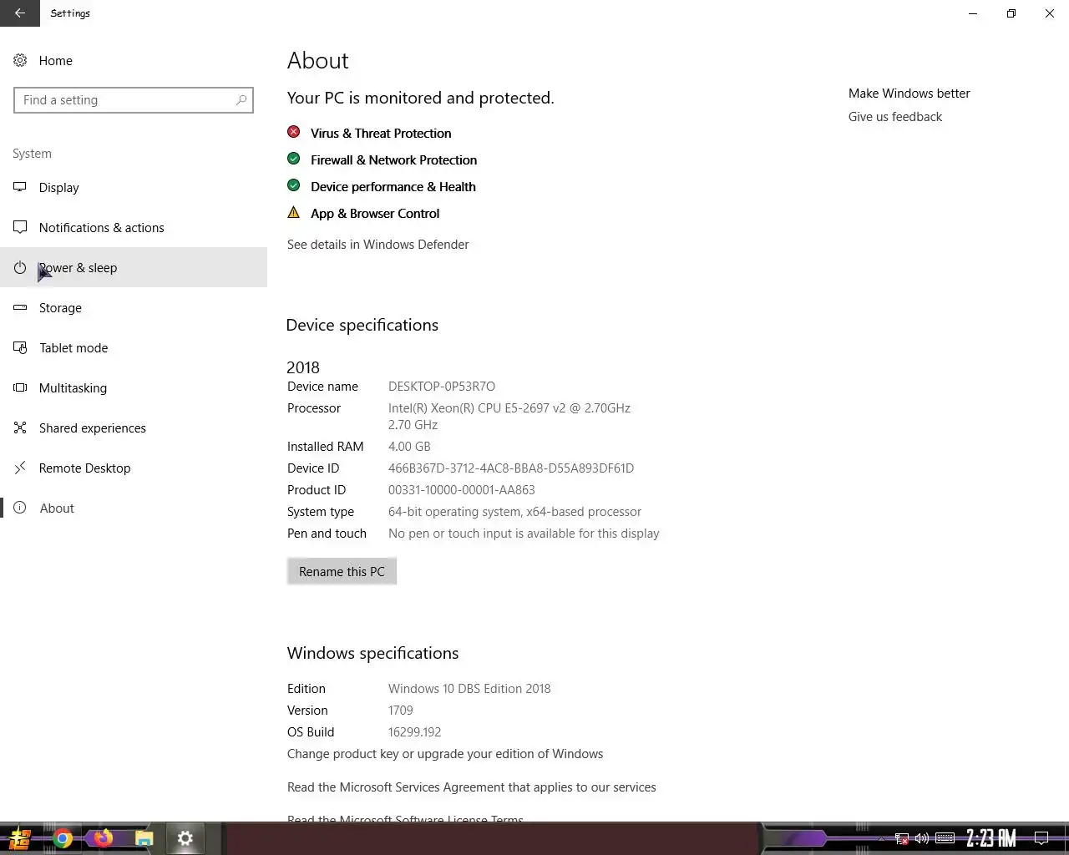
Task: Click the Power & sleep power icon
Action: 20,268
